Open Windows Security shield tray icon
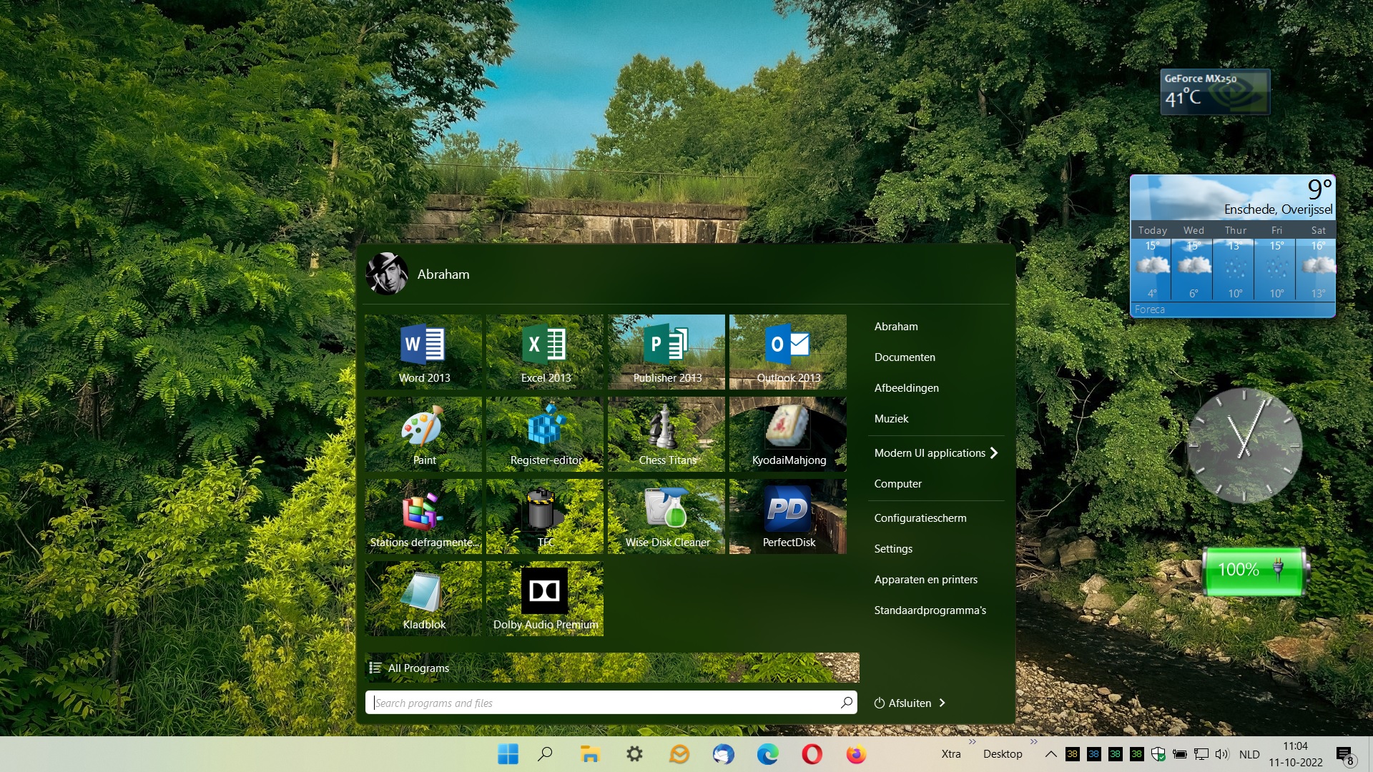The width and height of the screenshot is (1373, 772). coord(1158,754)
